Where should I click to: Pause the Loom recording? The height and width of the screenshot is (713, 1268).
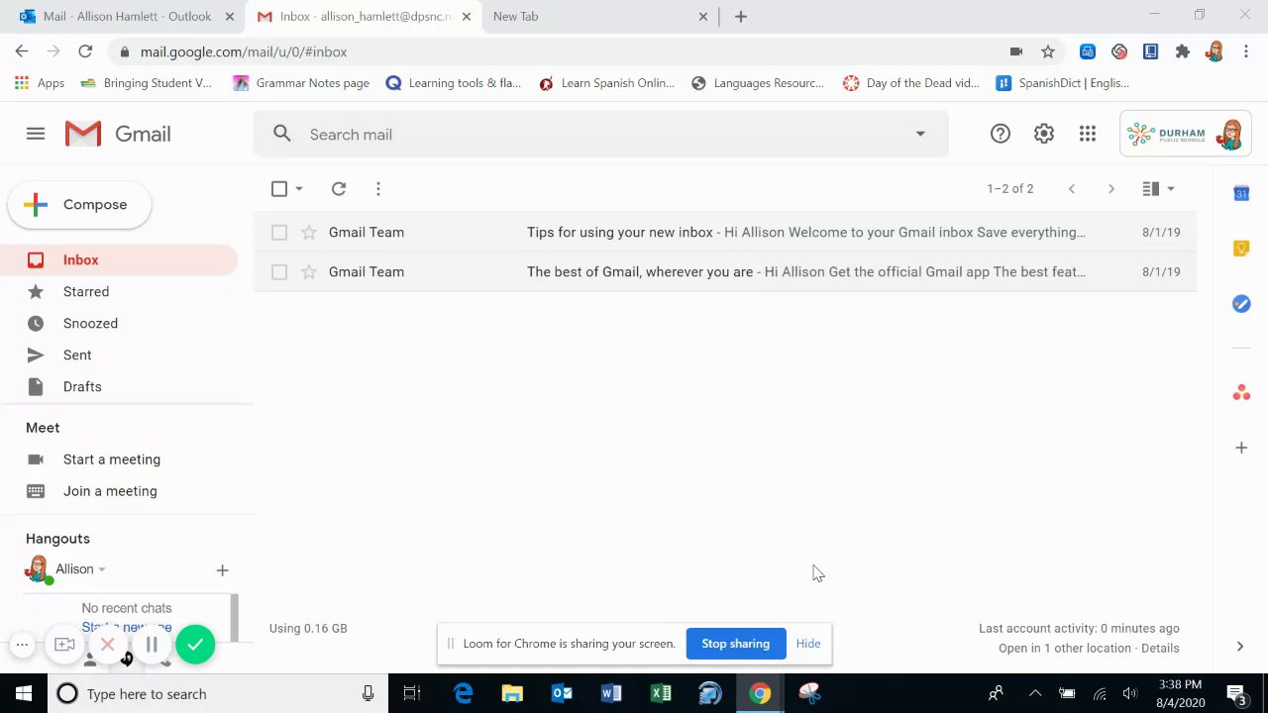152,645
